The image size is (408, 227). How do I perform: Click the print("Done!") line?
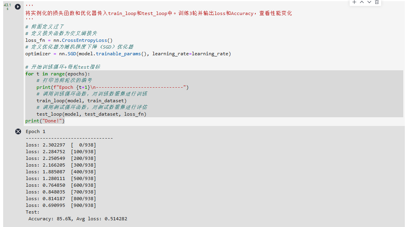45,121
